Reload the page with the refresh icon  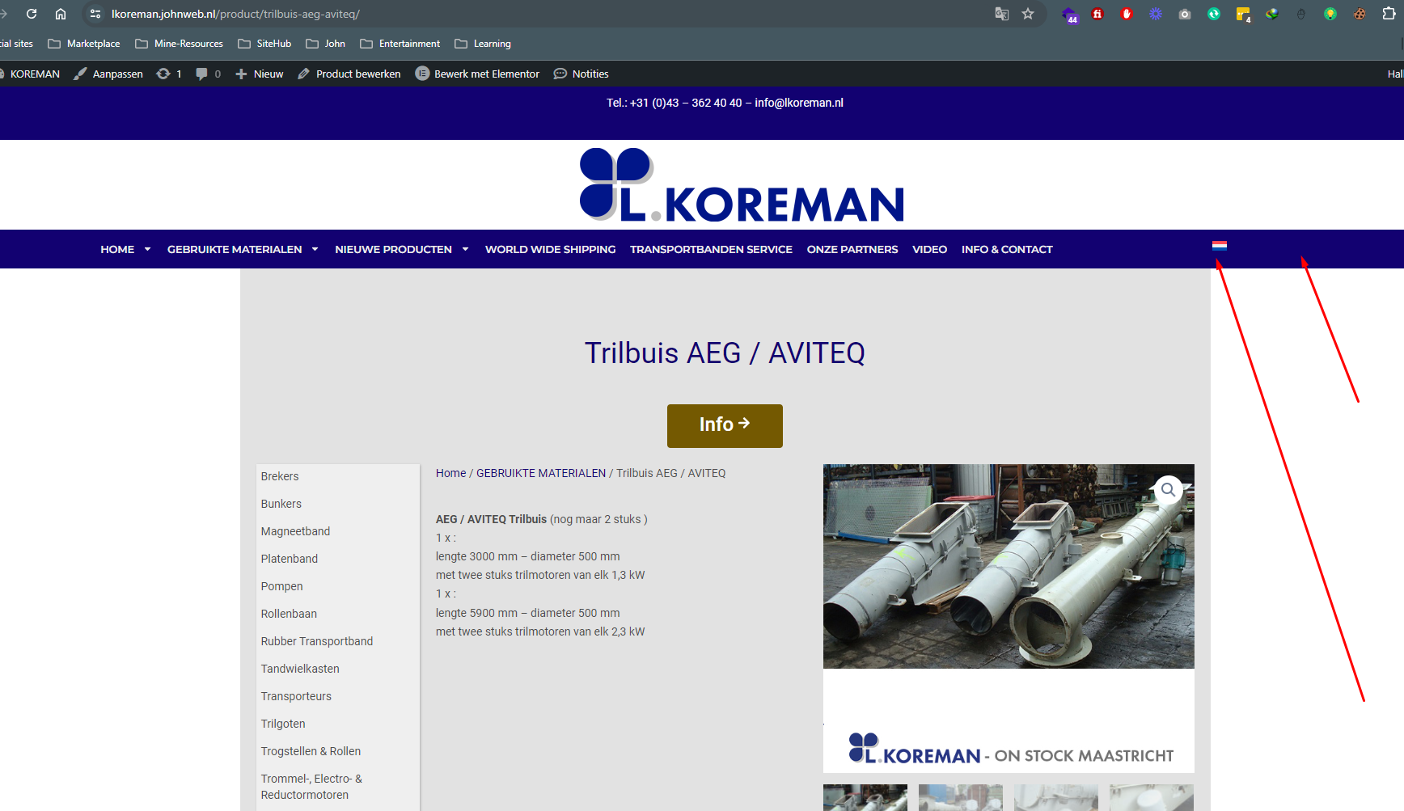tap(32, 14)
